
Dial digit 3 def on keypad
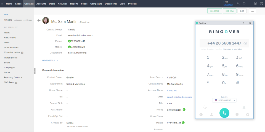tap(239, 57)
